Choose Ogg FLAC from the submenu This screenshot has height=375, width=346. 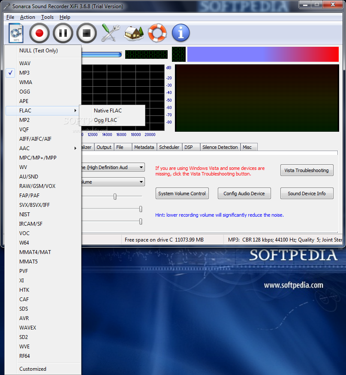(x=112, y=120)
